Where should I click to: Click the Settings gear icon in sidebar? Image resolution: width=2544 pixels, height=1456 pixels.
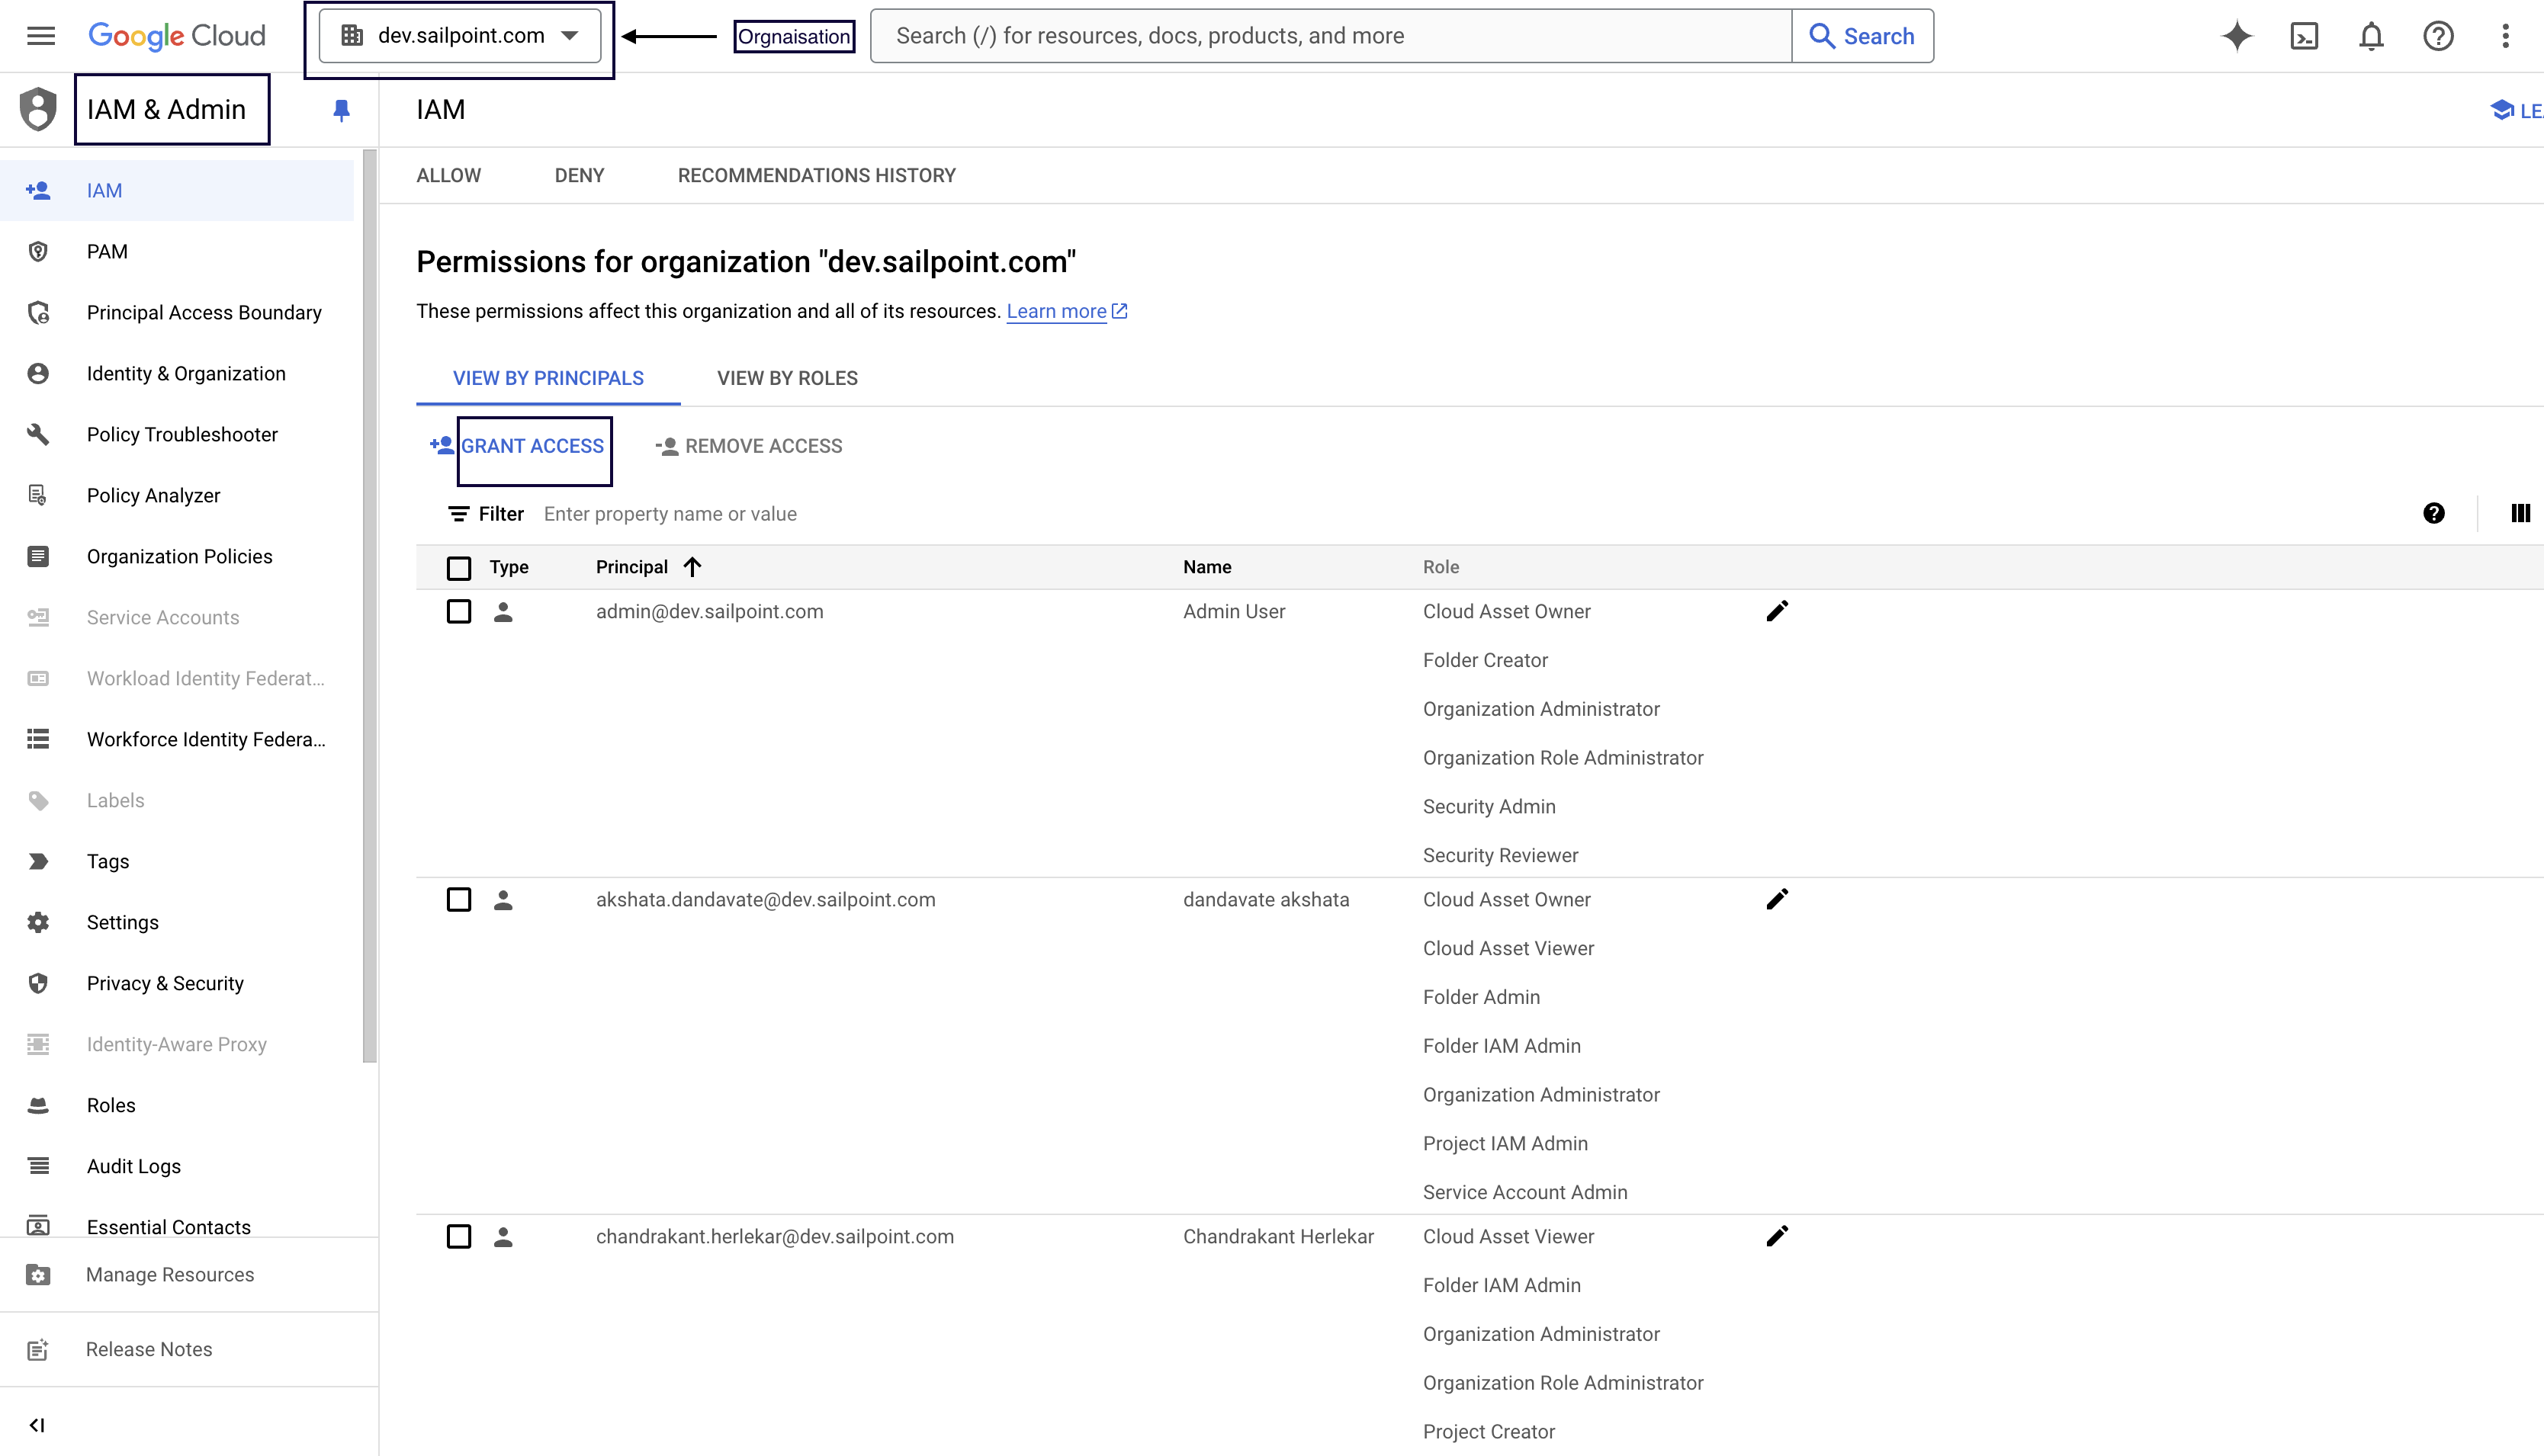[38, 922]
